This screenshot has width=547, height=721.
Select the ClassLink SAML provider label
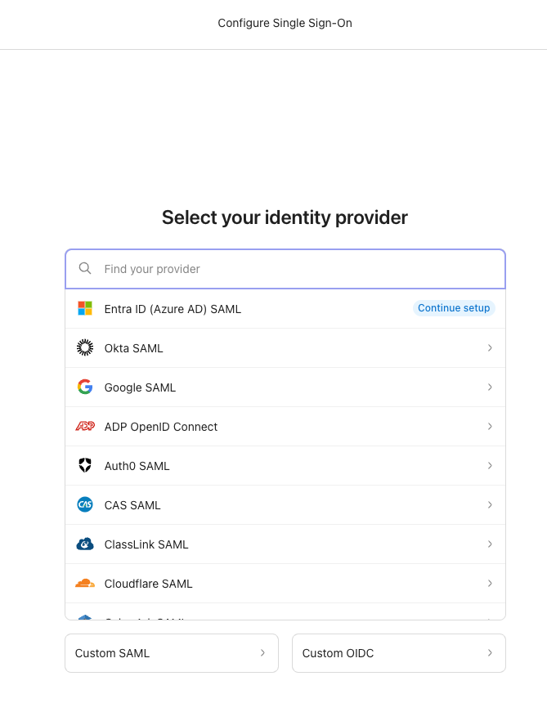(146, 544)
